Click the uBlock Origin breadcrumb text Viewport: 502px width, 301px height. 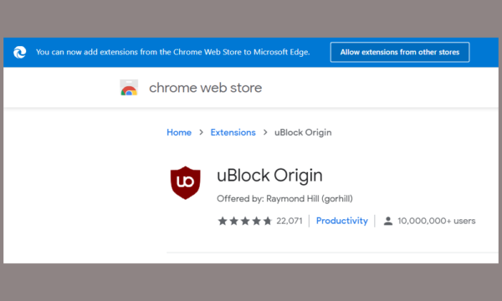pos(303,132)
